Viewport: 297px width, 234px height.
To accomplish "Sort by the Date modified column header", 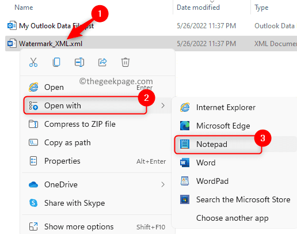I will [x=198, y=7].
